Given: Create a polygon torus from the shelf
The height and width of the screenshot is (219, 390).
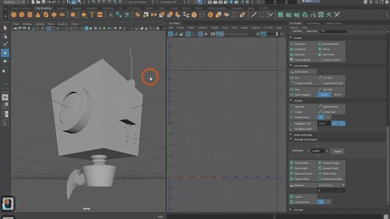Looking at the screenshot, I should [46, 15].
